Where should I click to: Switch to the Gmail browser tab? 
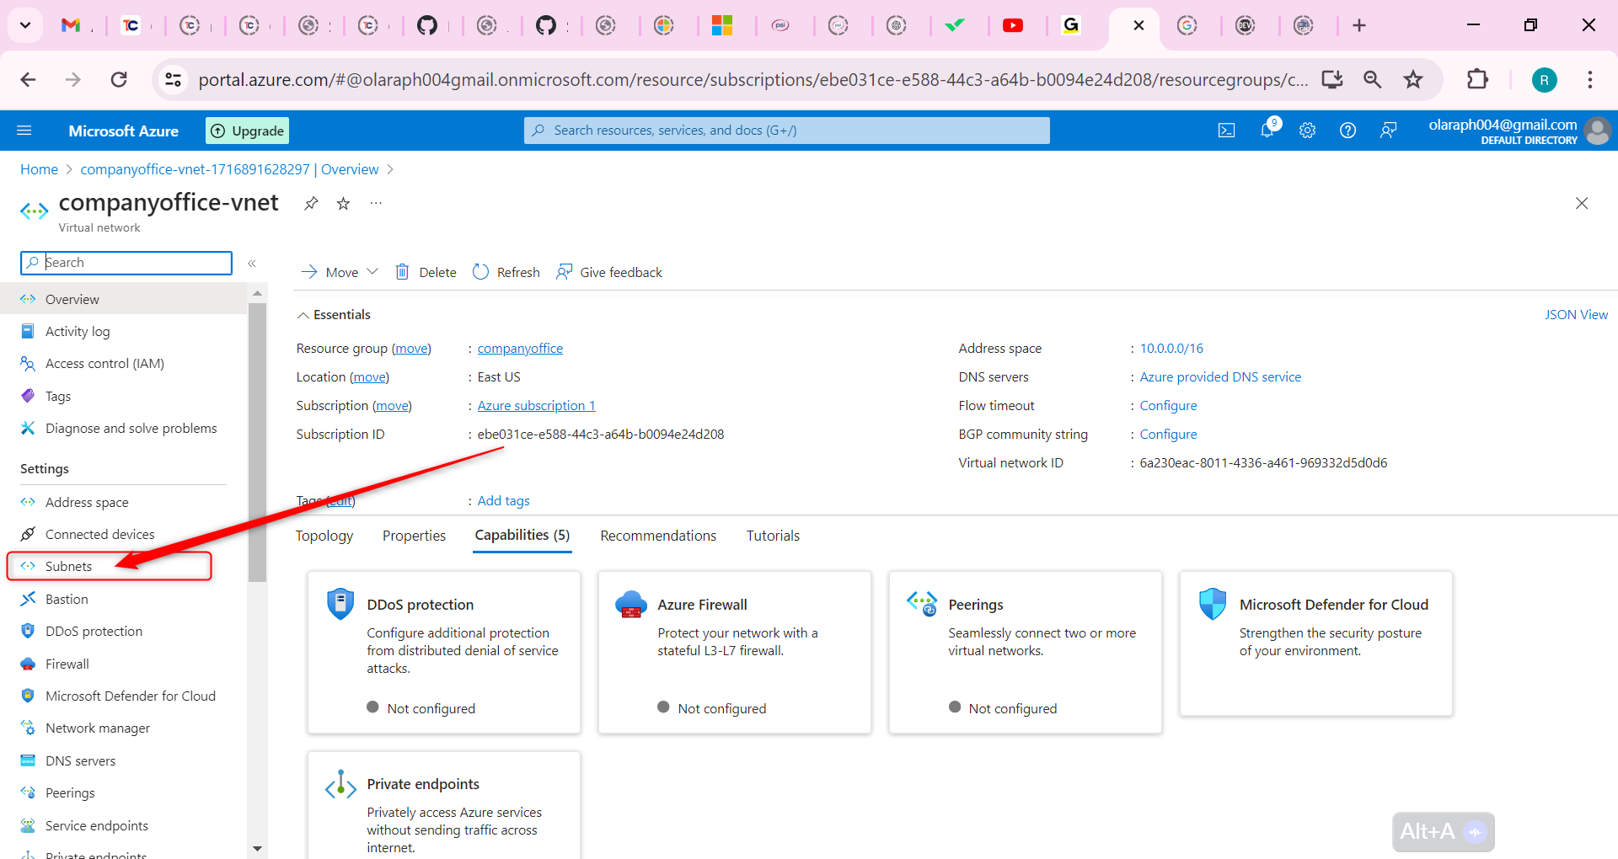coord(71,25)
